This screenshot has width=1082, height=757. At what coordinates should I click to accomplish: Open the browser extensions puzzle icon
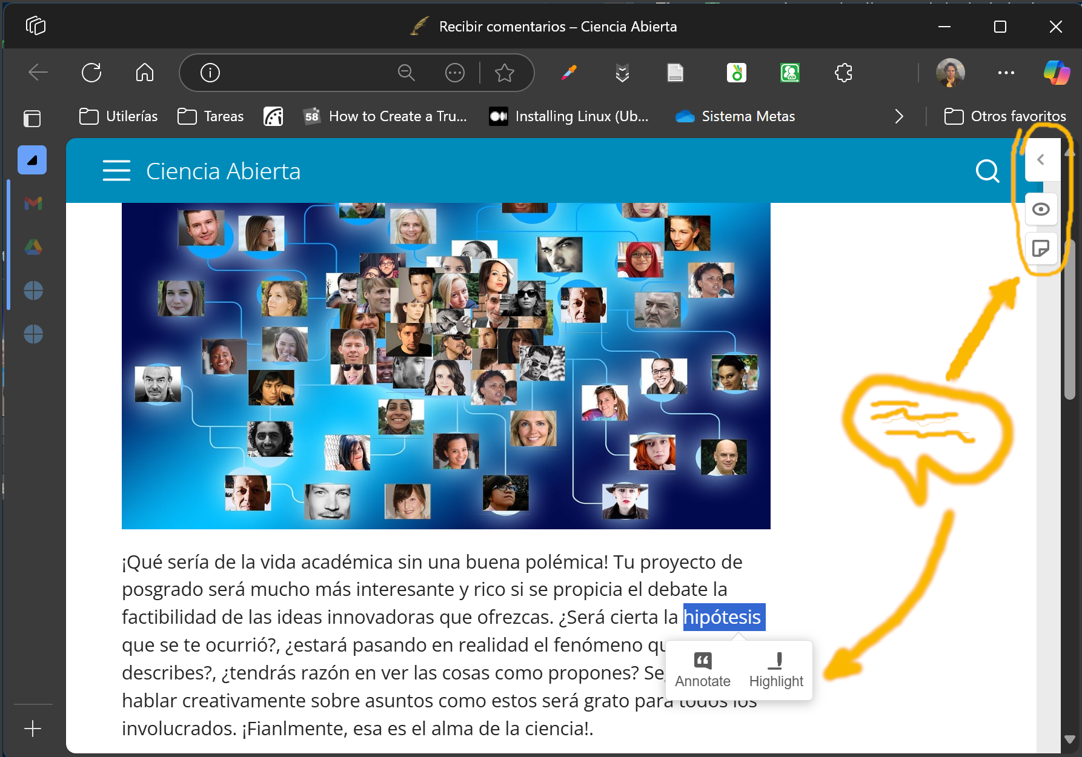pyautogui.click(x=843, y=73)
